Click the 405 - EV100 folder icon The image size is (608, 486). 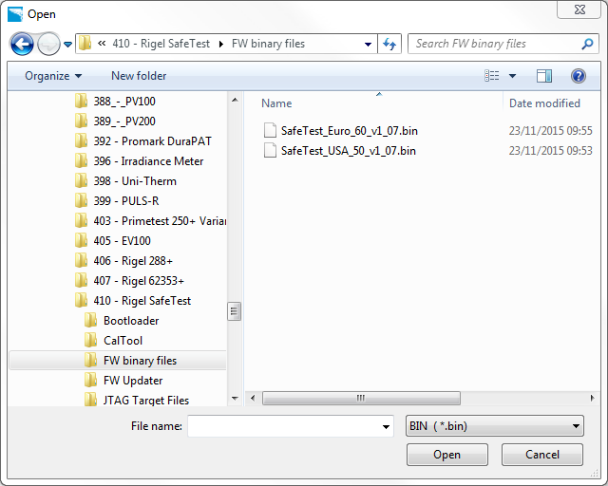click(x=81, y=241)
